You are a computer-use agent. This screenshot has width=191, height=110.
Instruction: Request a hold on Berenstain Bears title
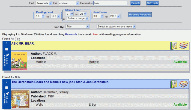[x=7, y=99]
